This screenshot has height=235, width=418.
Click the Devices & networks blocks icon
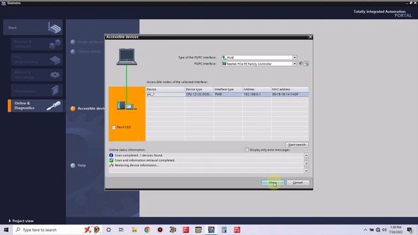pyautogui.click(x=55, y=44)
